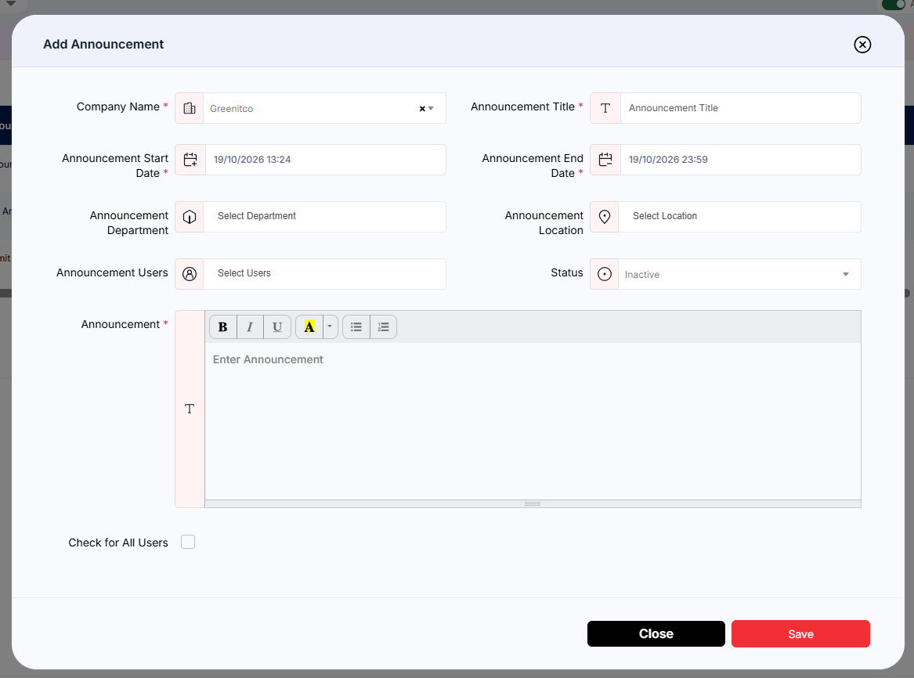Click the Announcement Users label
914x678 pixels.
(x=112, y=272)
